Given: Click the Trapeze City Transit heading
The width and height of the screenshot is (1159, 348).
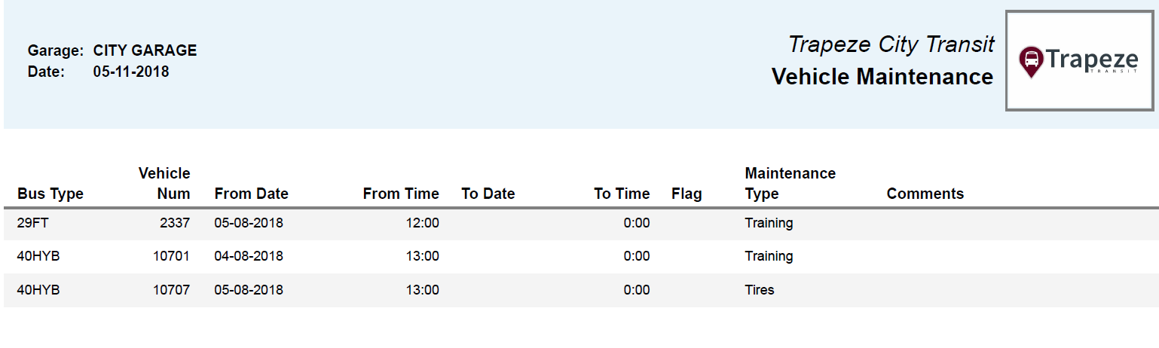Looking at the screenshot, I should tap(891, 44).
